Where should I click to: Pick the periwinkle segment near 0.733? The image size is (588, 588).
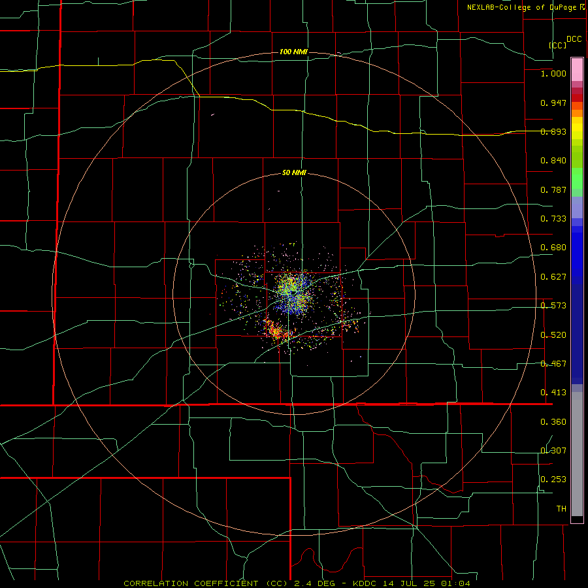click(577, 207)
